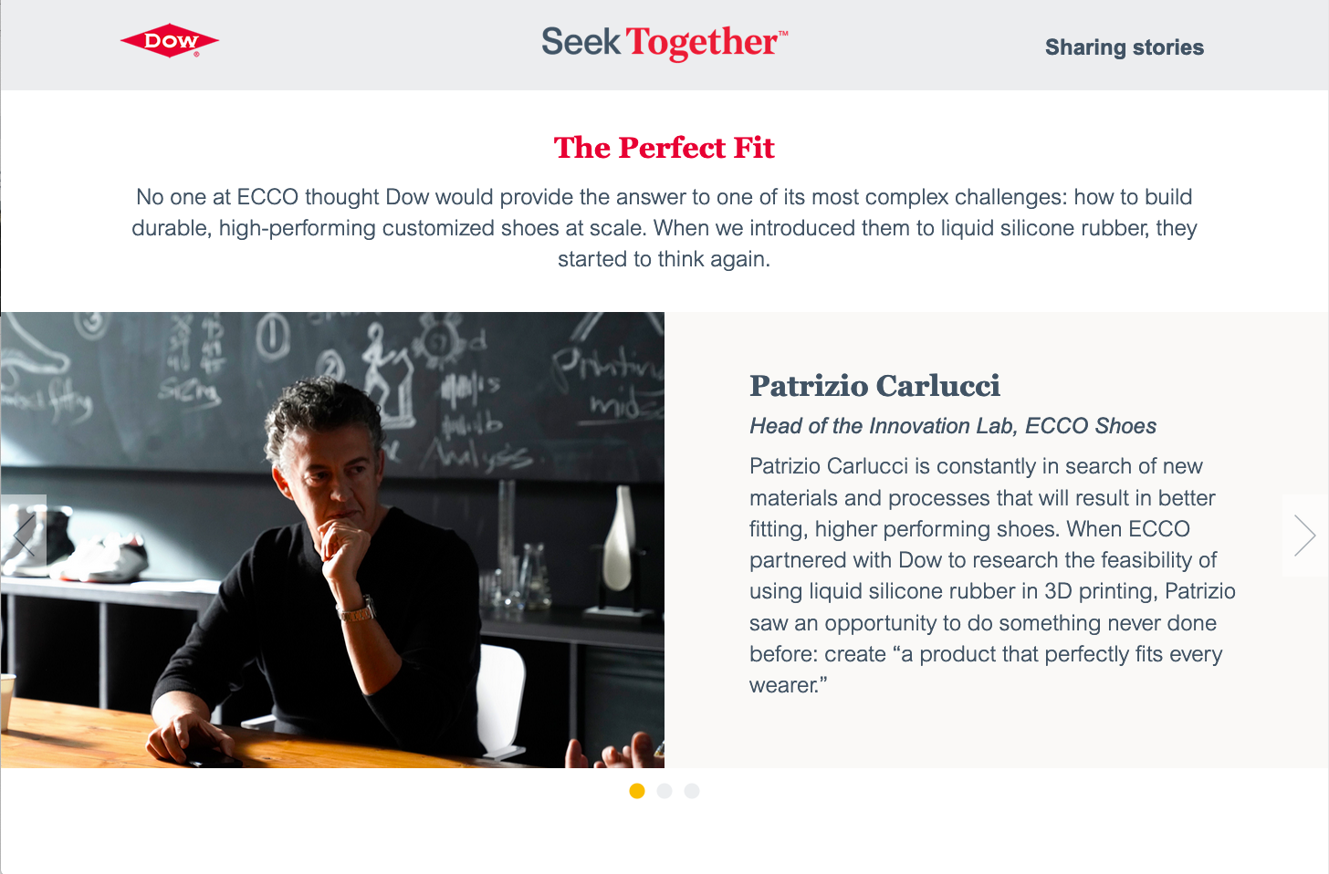Switch to the second carousel dot
Viewport: 1329px width, 874px height.
pos(664,791)
